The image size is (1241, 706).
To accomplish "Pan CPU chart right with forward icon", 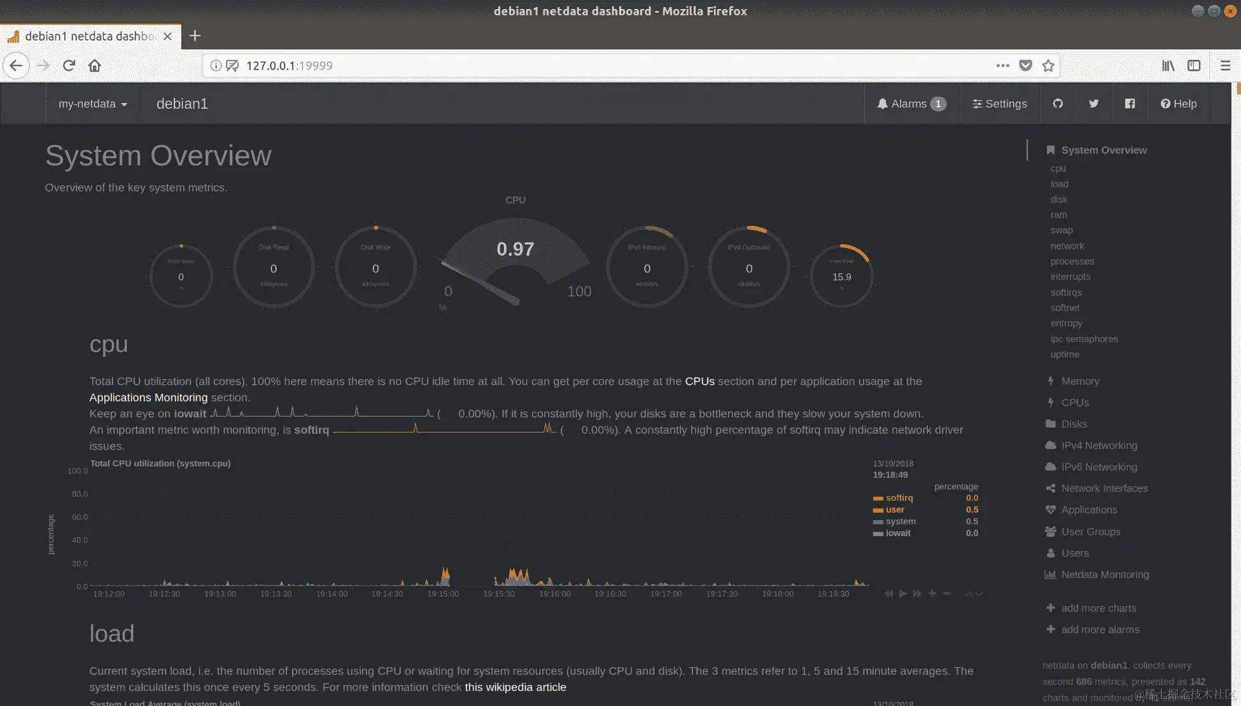I will (917, 593).
